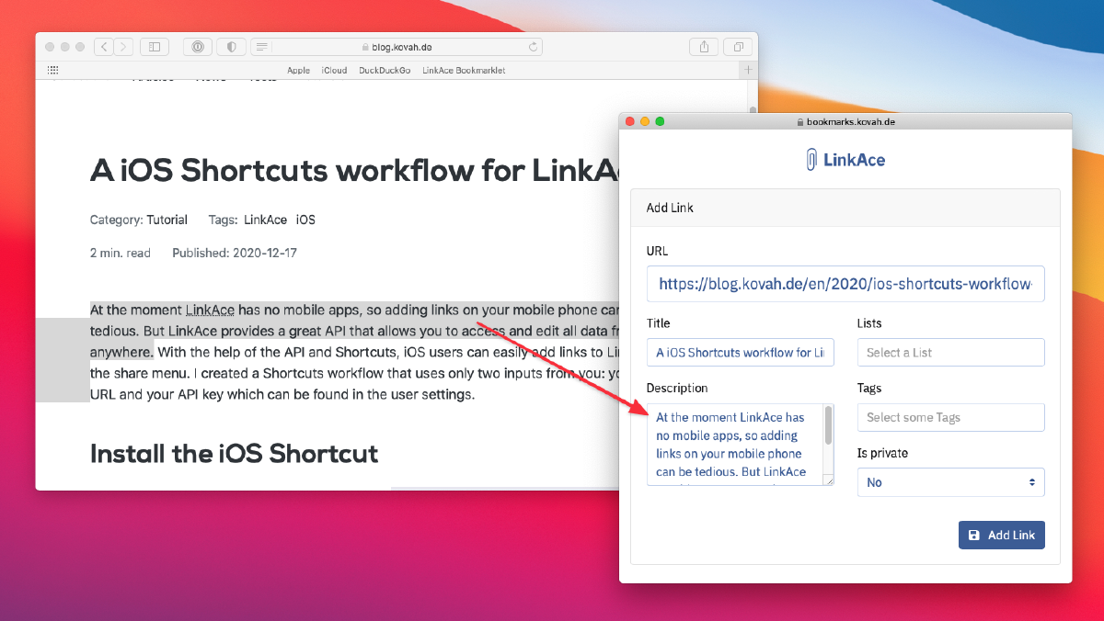The width and height of the screenshot is (1104, 621).
Task: Click the Safari back navigation arrow
Action: click(103, 46)
